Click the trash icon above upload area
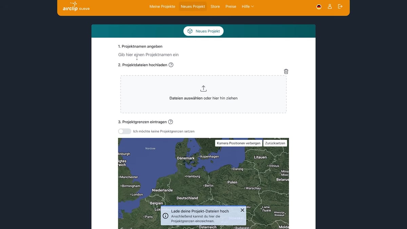This screenshot has width=407, height=229. click(x=286, y=71)
